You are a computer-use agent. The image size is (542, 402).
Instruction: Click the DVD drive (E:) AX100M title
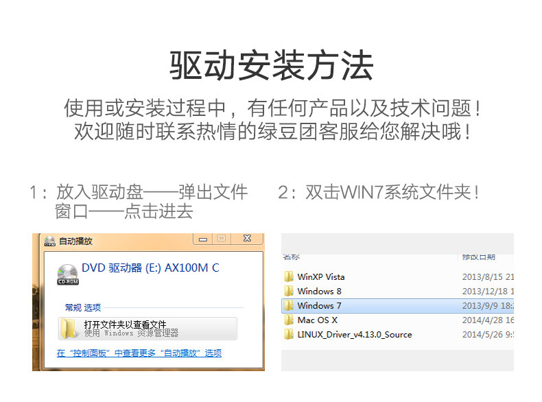click(x=150, y=268)
